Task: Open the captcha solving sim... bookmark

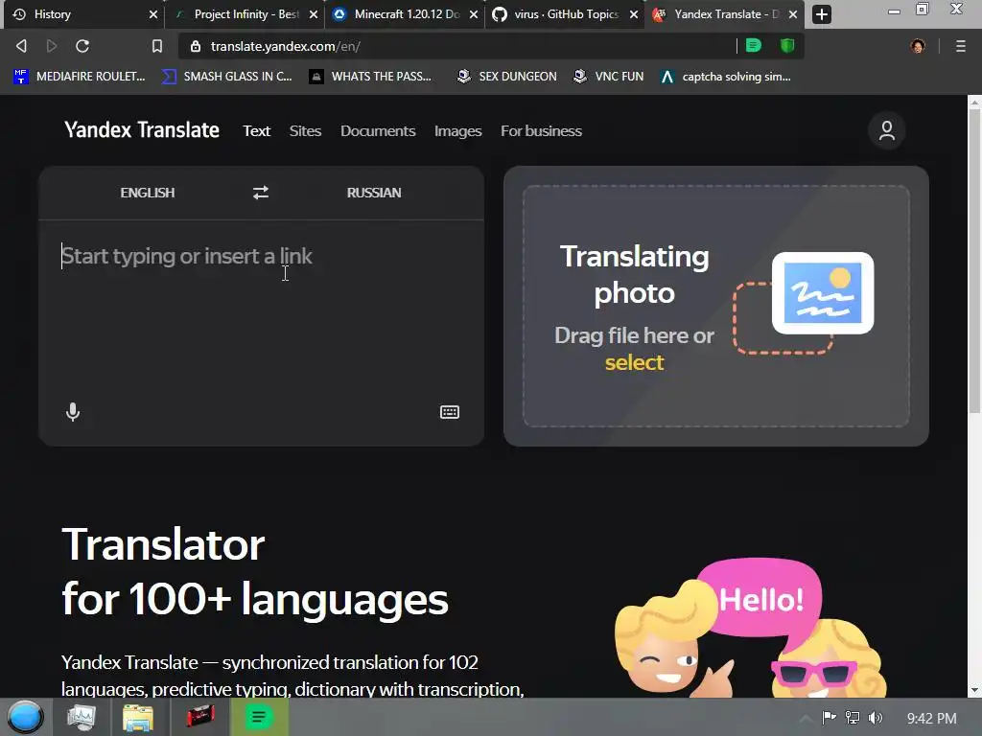Action: tap(725, 77)
